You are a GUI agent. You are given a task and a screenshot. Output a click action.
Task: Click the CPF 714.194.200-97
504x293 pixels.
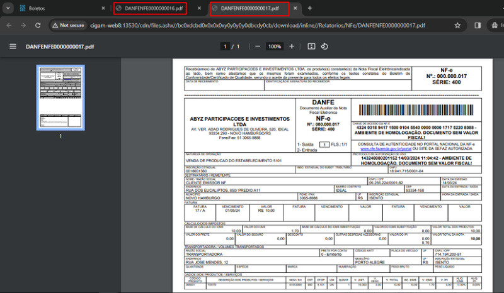click(x=448, y=254)
